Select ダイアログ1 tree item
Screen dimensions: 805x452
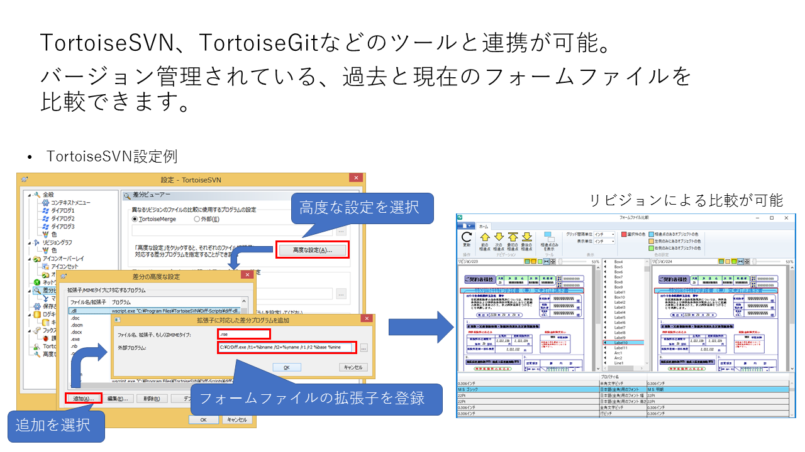click(x=63, y=210)
